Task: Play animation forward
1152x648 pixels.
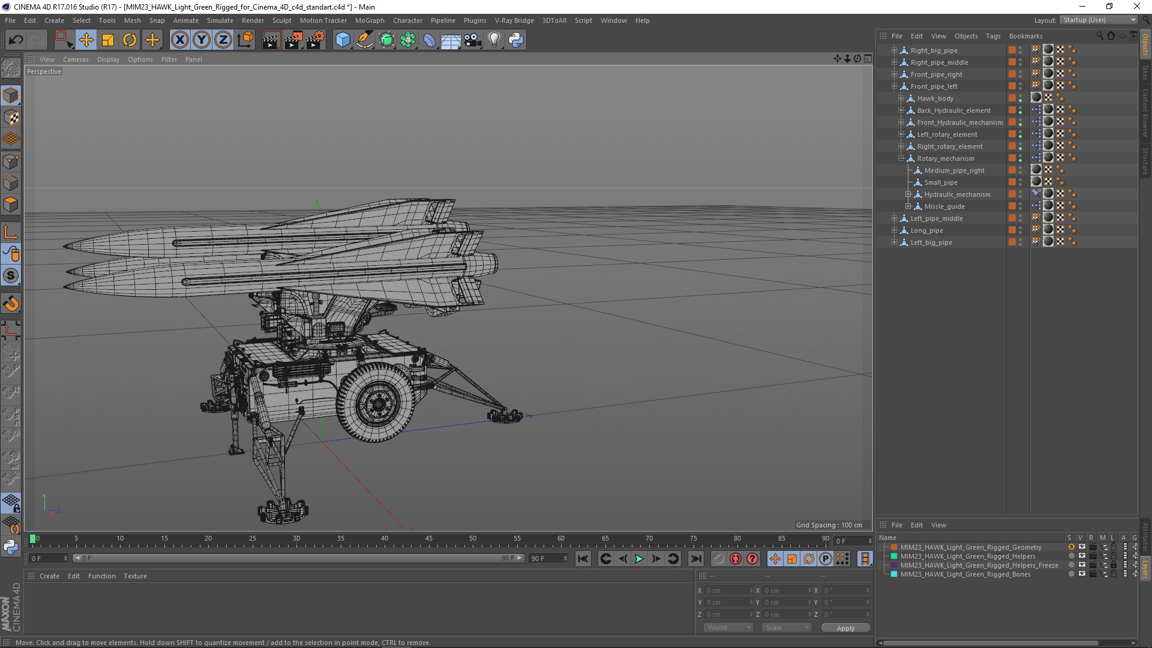Action: [x=640, y=559]
